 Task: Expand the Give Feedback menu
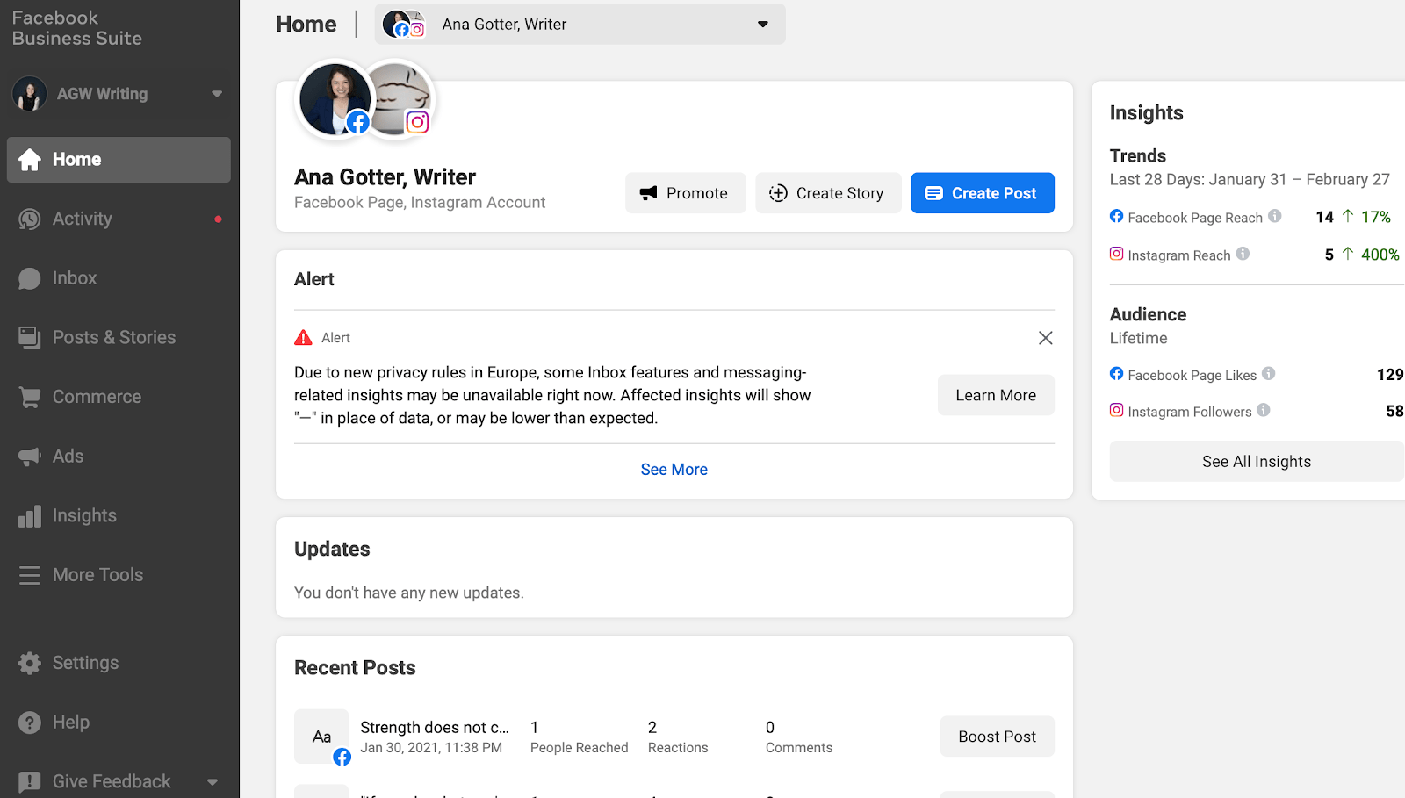[212, 780]
